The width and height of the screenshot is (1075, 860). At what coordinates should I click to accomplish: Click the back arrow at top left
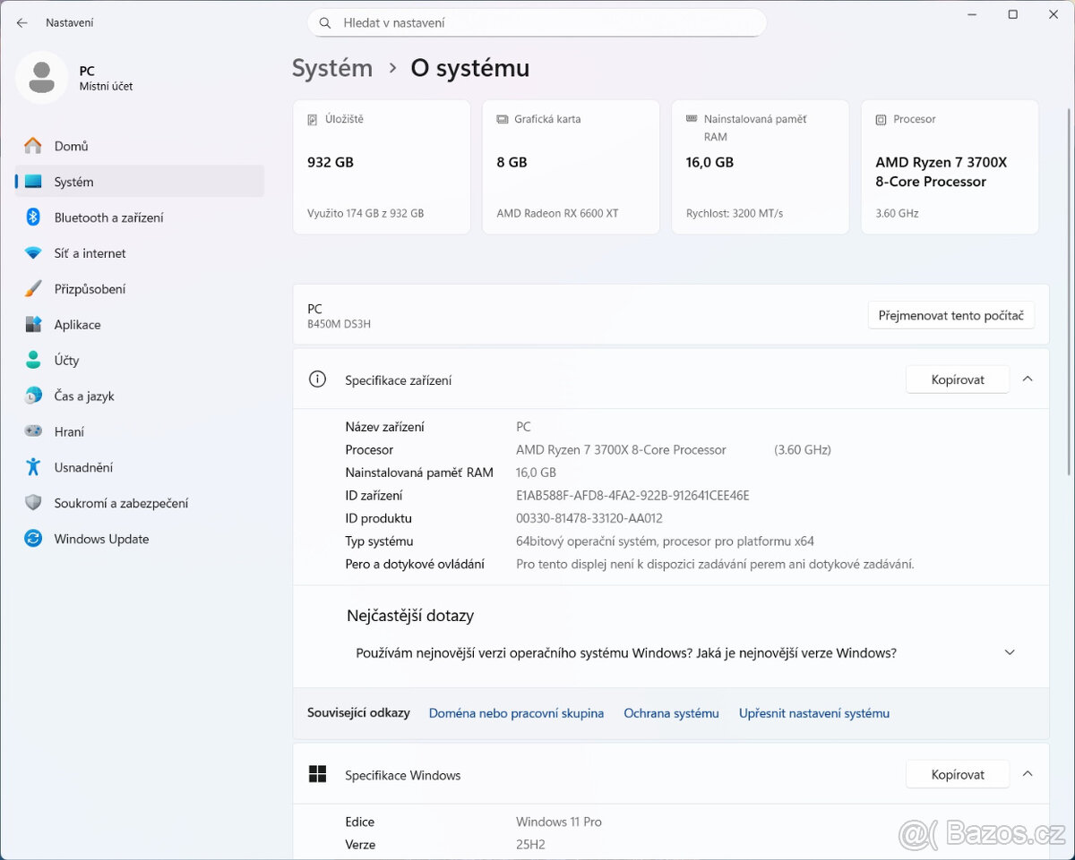tap(21, 22)
